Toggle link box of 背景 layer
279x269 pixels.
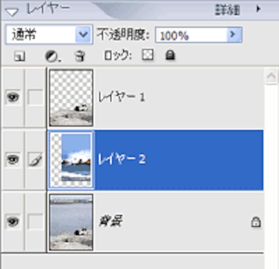pos(36,222)
